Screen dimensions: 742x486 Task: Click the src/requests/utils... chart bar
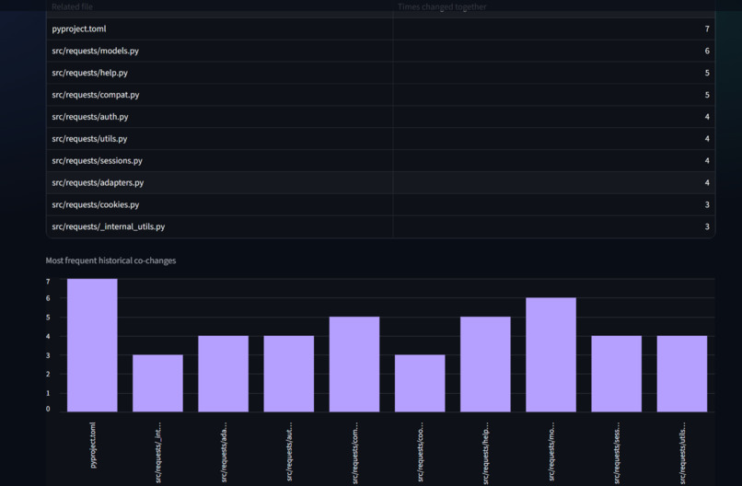[x=682, y=374]
